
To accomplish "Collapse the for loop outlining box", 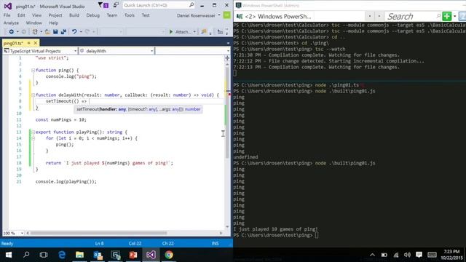I will tap(33, 138).
